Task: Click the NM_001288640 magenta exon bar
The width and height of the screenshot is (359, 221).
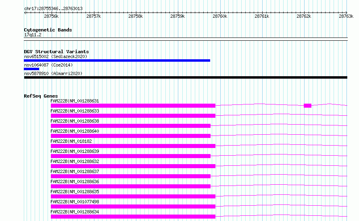Action: click(131, 136)
